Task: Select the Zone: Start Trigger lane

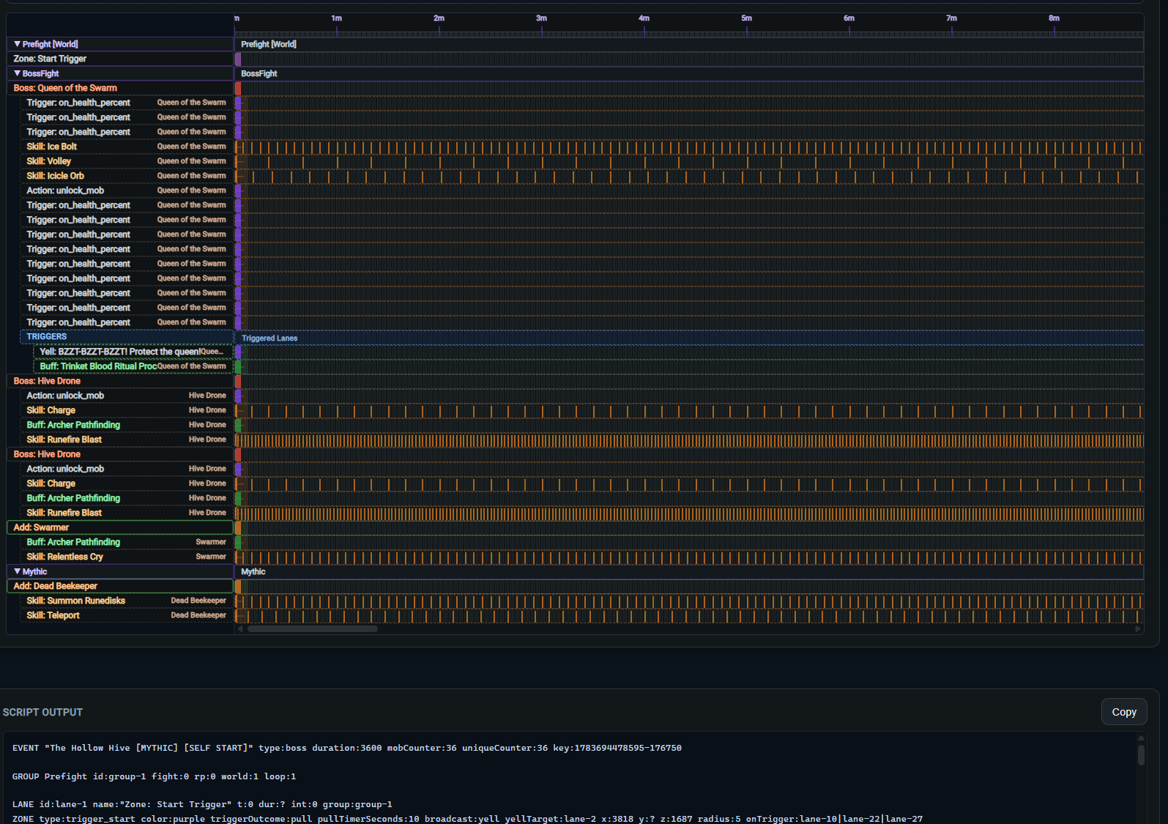Action: pyautogui.click(x=120, y=59)
